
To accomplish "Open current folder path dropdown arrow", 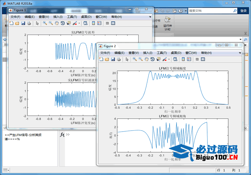I will (x=241, y=40).
